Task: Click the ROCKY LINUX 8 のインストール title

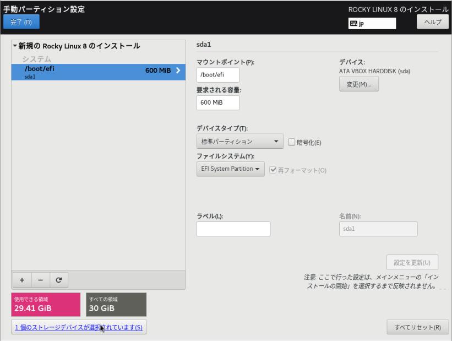Action: 399,9
